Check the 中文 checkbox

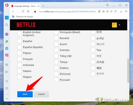point(93,56)
